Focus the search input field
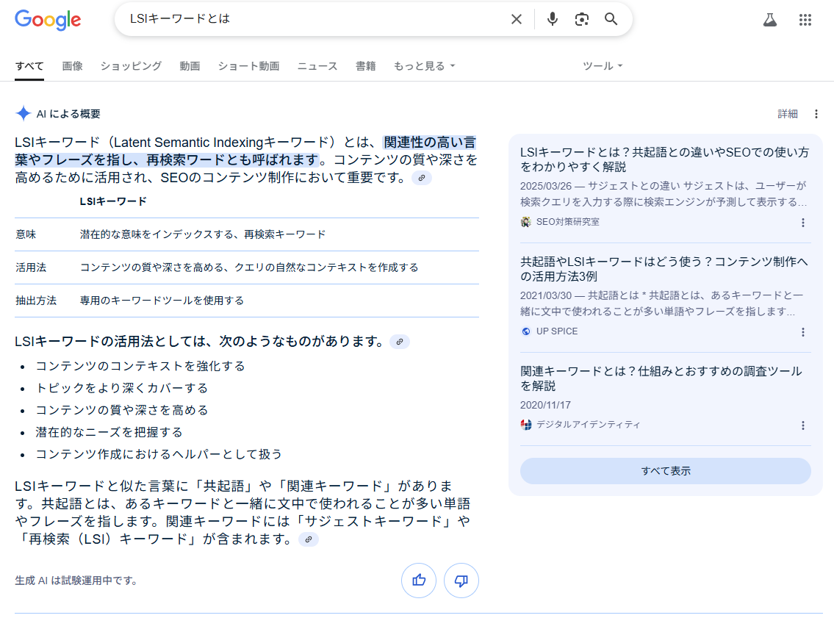The width and height of the screenshot is (834, 618). click(x=316, y=19)
